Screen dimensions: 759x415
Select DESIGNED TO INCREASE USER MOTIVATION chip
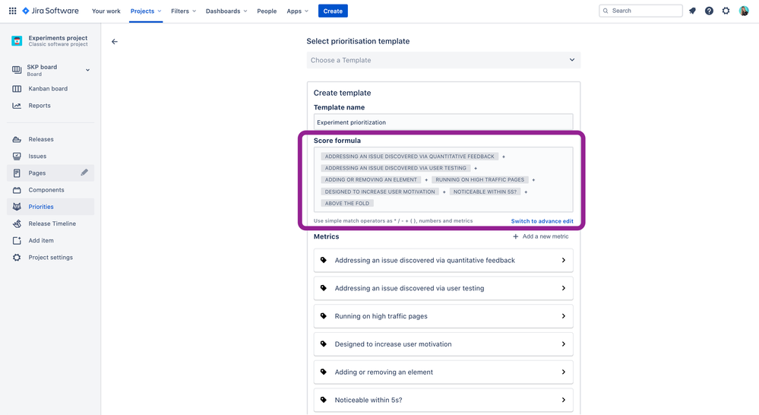click(380, 192)
